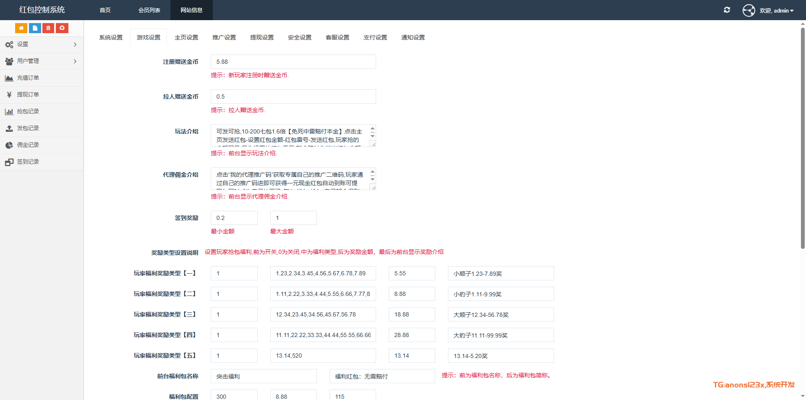Click the 注册赠送金币 input field
This screenshot has height=400, width=806.
293,62
